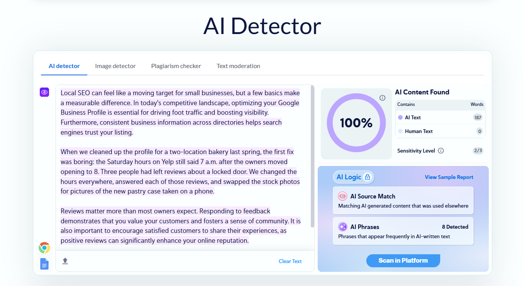Click 'Phrases that appear frequently' description text
The width and height of the screenshot is (524, 286).
[x=394, y=236]
